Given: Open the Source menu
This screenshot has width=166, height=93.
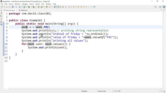Looking at the screenshot, I should 11,4.
